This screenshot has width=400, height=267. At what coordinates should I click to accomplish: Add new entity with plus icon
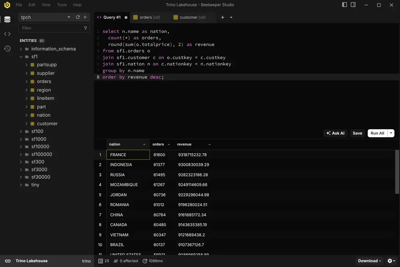click(85, 17)
